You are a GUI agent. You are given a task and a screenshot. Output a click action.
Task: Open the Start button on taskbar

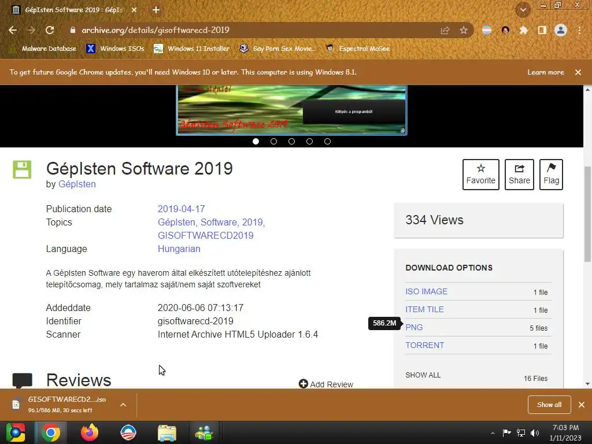(x=16, y=432)
